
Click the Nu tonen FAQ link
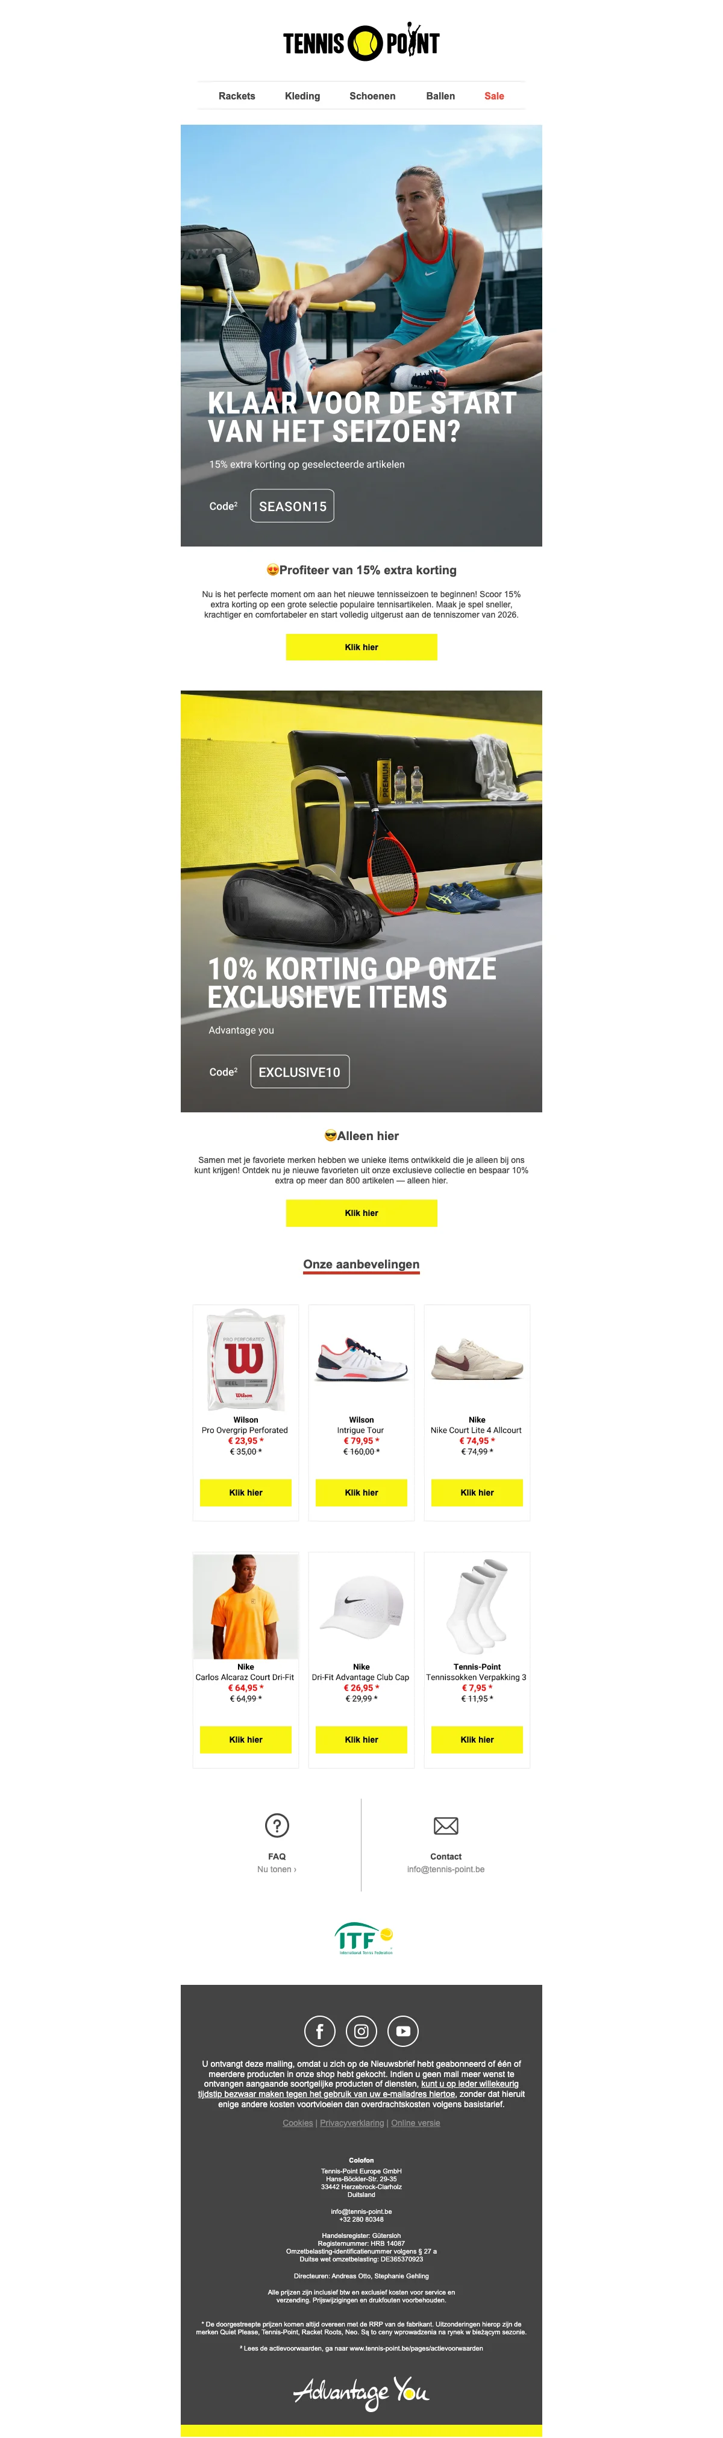point(277,1869)
